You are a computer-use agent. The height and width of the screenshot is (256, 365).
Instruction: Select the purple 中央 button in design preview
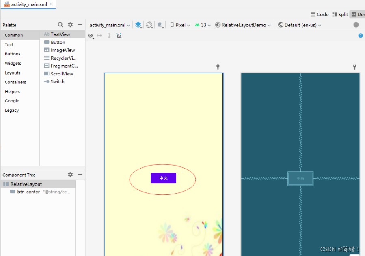[x=163, y=178]
